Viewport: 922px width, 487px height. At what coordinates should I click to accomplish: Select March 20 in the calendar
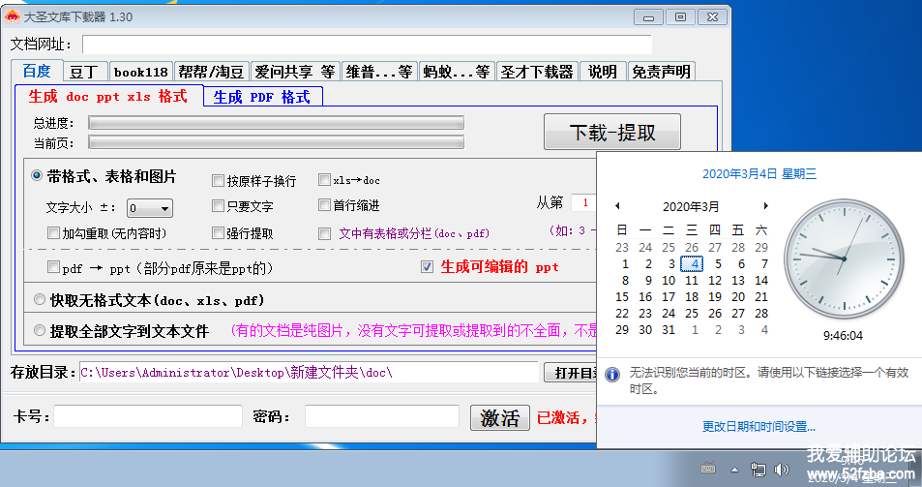pos(738,297)
